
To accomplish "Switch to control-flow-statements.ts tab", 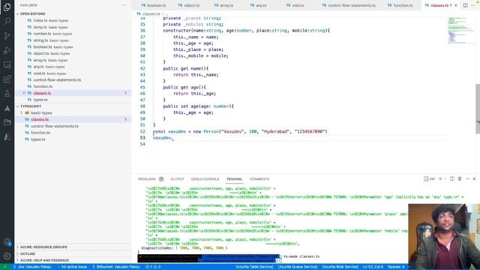I will 349,5.
